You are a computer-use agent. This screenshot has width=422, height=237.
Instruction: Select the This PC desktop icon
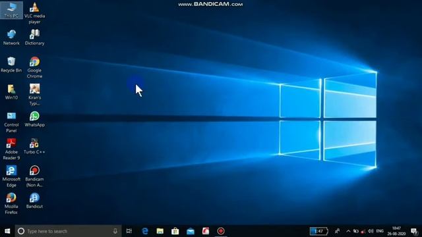pos(11,10)
